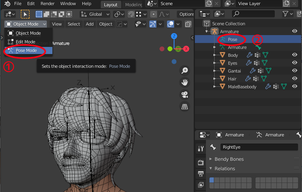This screenshot has width=302, height=192.
Task: Hide the MaleBasebody mesh with eye icon
Action: [x=295, y=86]
